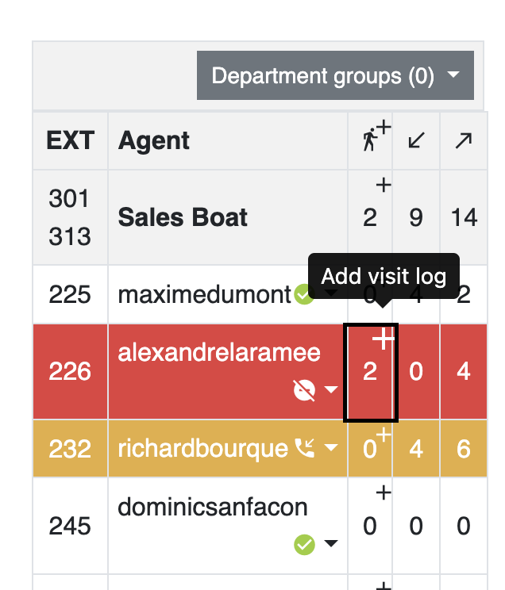The image size is (505, 590).
Task: Click the incoming calls arrow column header
Action: (416, 140)
